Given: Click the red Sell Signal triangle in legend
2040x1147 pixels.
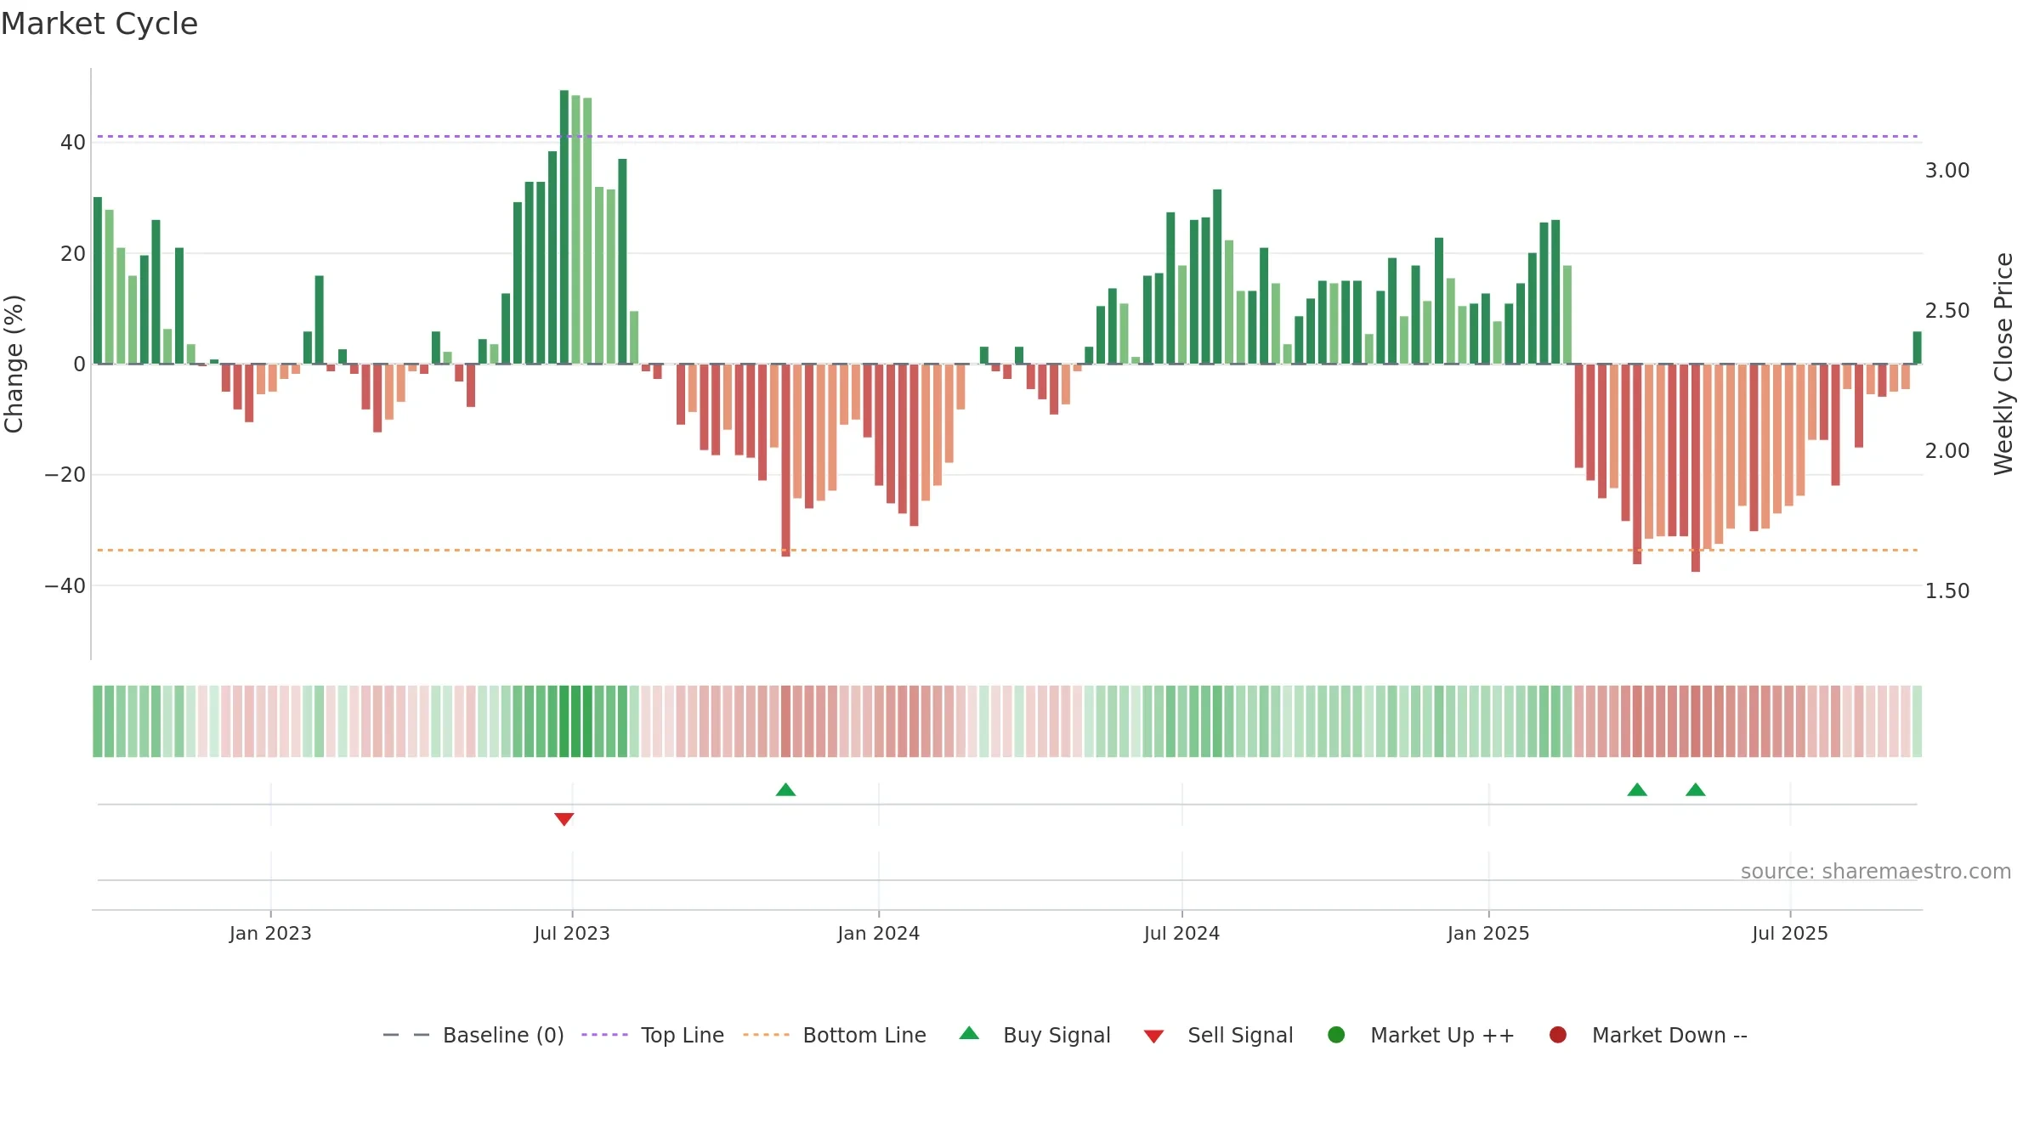Looking at the screenshot, I should click(x=1153, y=1037).
